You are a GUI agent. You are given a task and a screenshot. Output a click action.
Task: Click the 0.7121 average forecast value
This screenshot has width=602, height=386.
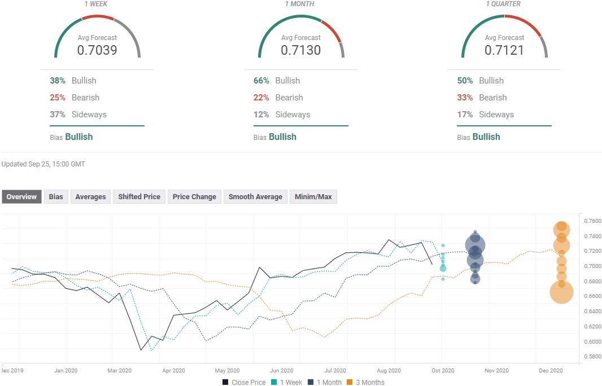[504, 50]
